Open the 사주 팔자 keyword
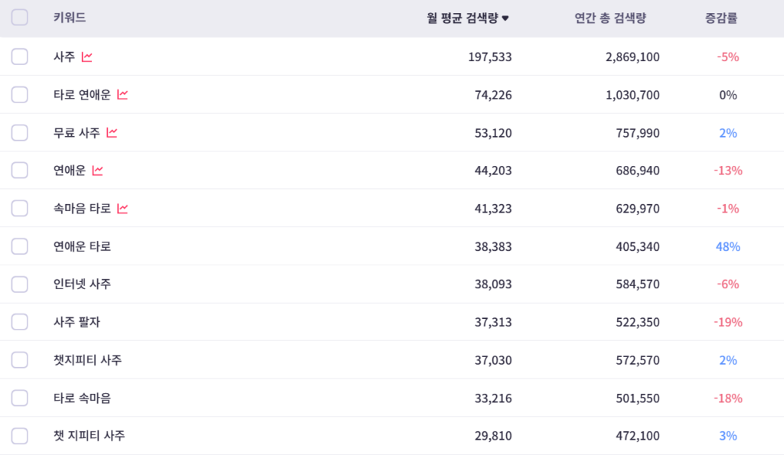The width and height of the screenshot is (784, 455). [x=77, y=322]
